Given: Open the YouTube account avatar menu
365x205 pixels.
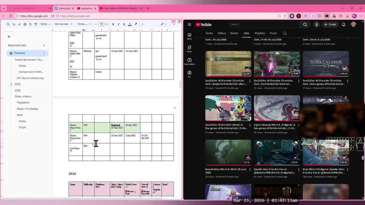Looking at the screenshot, I should 353,24.
